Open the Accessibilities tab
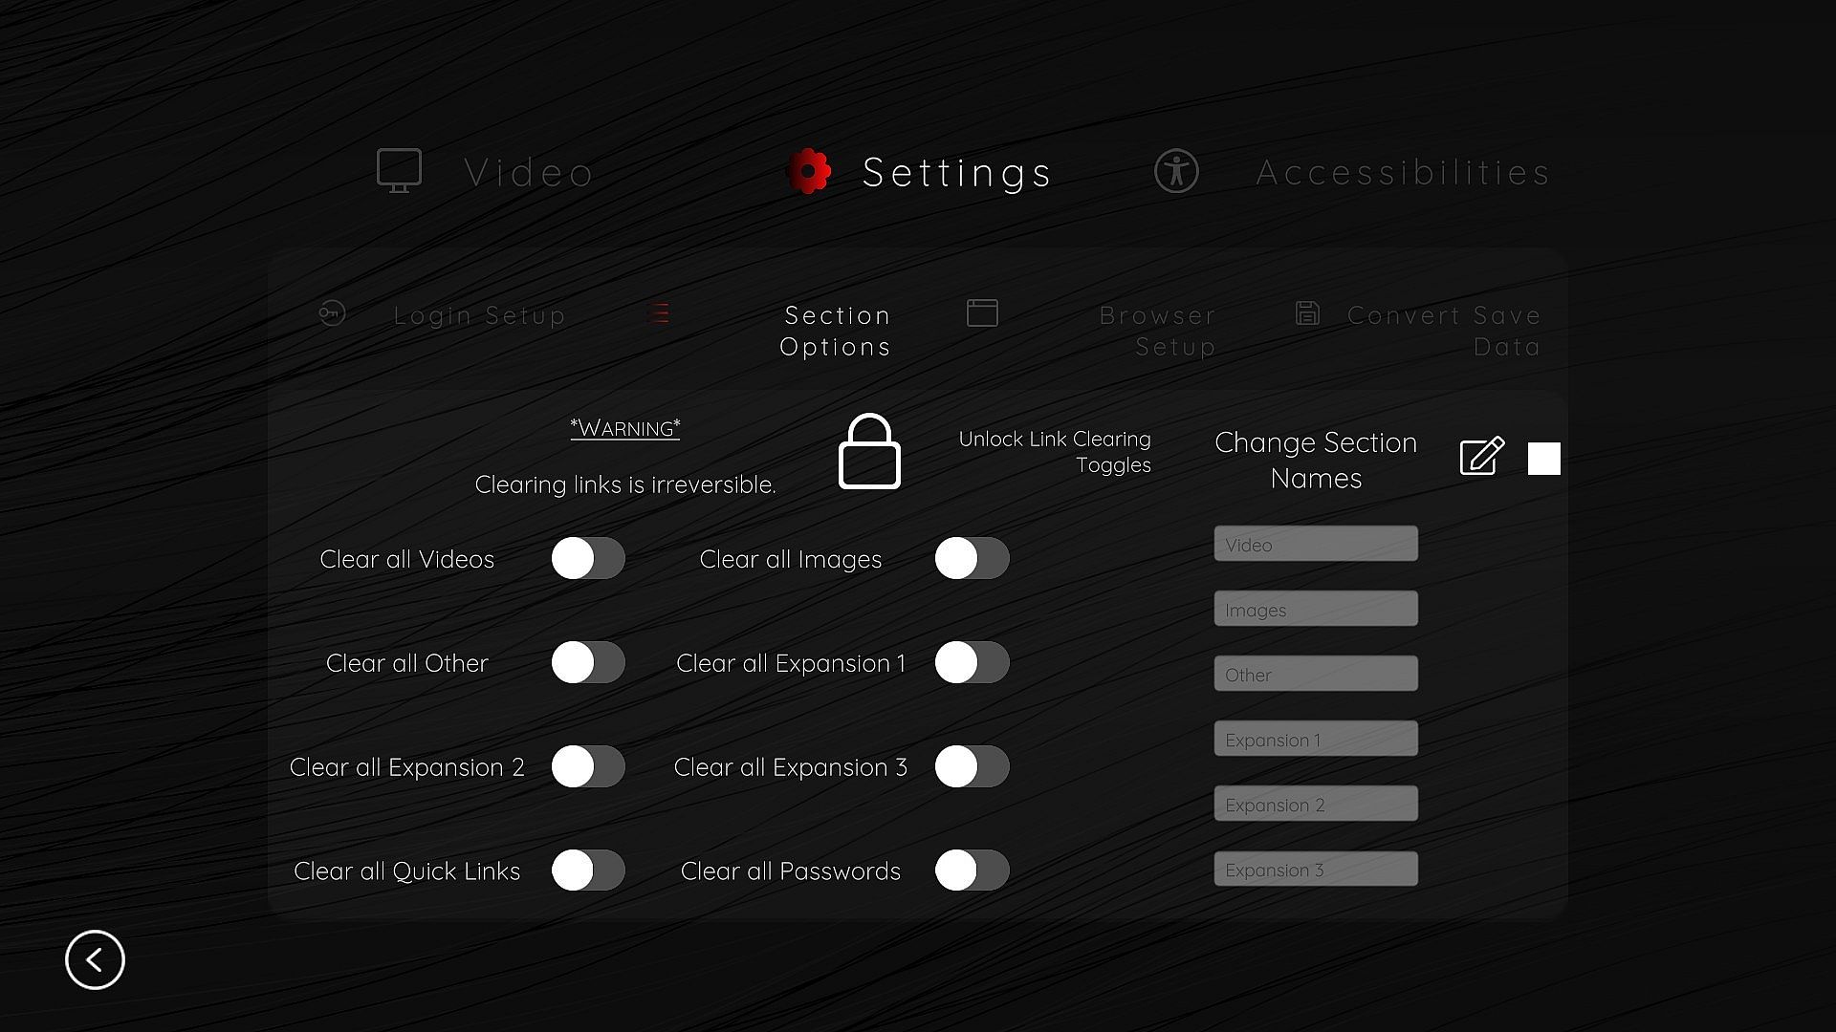1836x1032 pixels. 1402,173
